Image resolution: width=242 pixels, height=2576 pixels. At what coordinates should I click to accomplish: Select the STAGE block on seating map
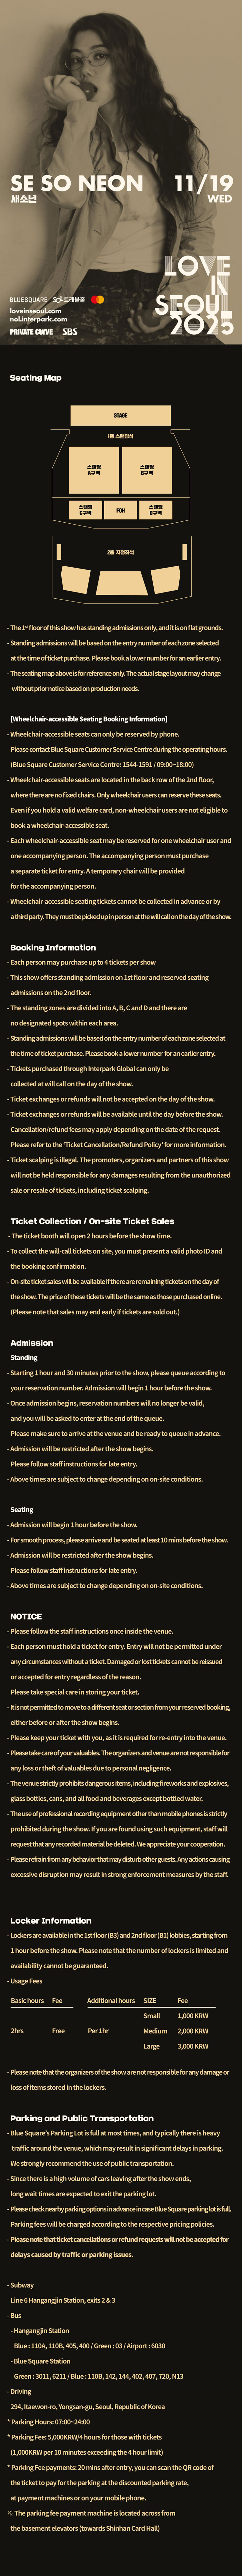[120, 415]
